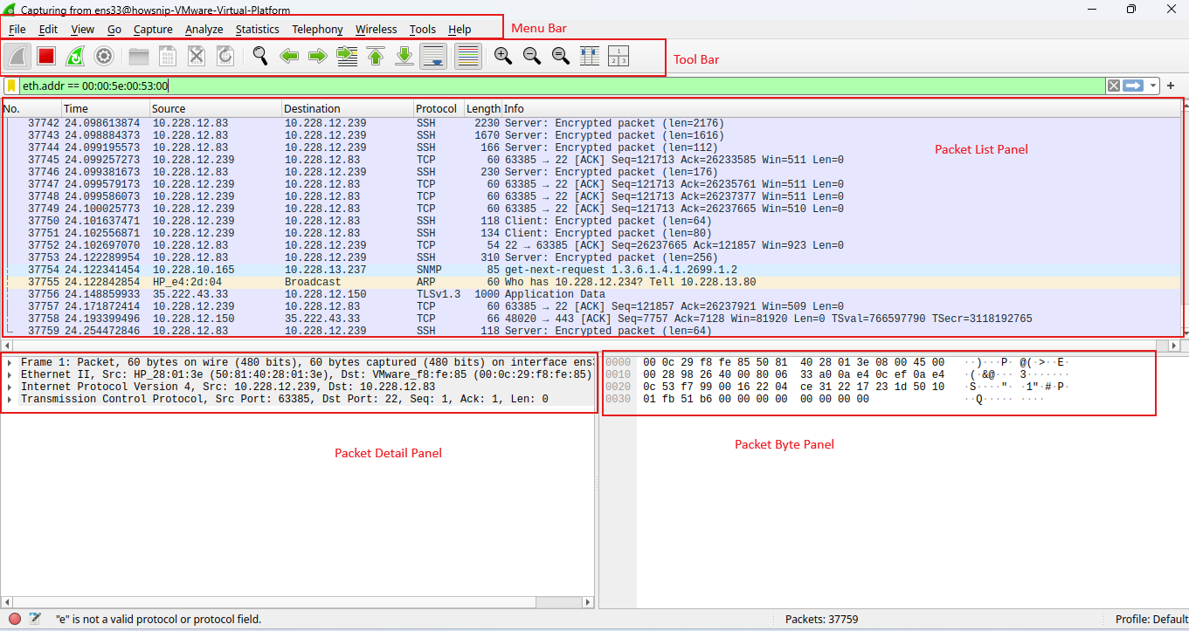Image resolution: width=1189 pixels, height=631 pixels.
Task: Click Profile: Default in status bar
Action: coord(1151,619)
